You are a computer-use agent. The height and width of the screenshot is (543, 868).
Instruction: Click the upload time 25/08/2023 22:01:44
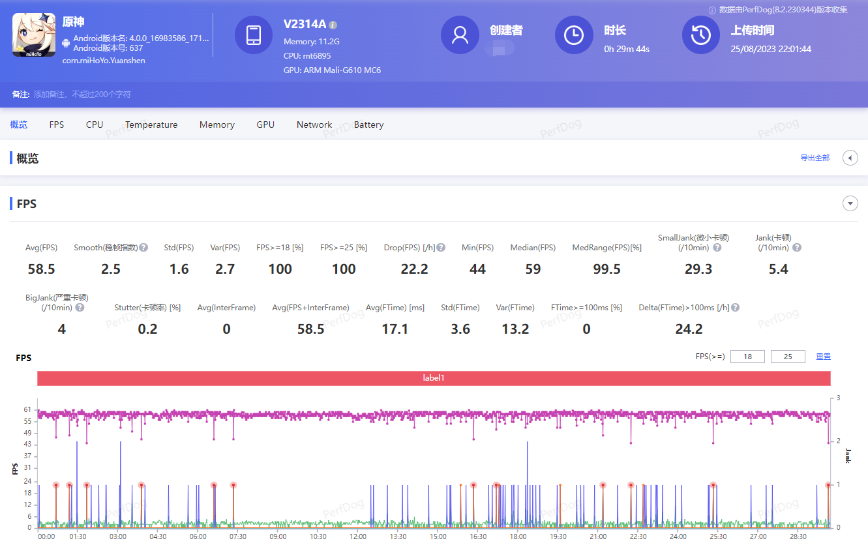point(771,49)
